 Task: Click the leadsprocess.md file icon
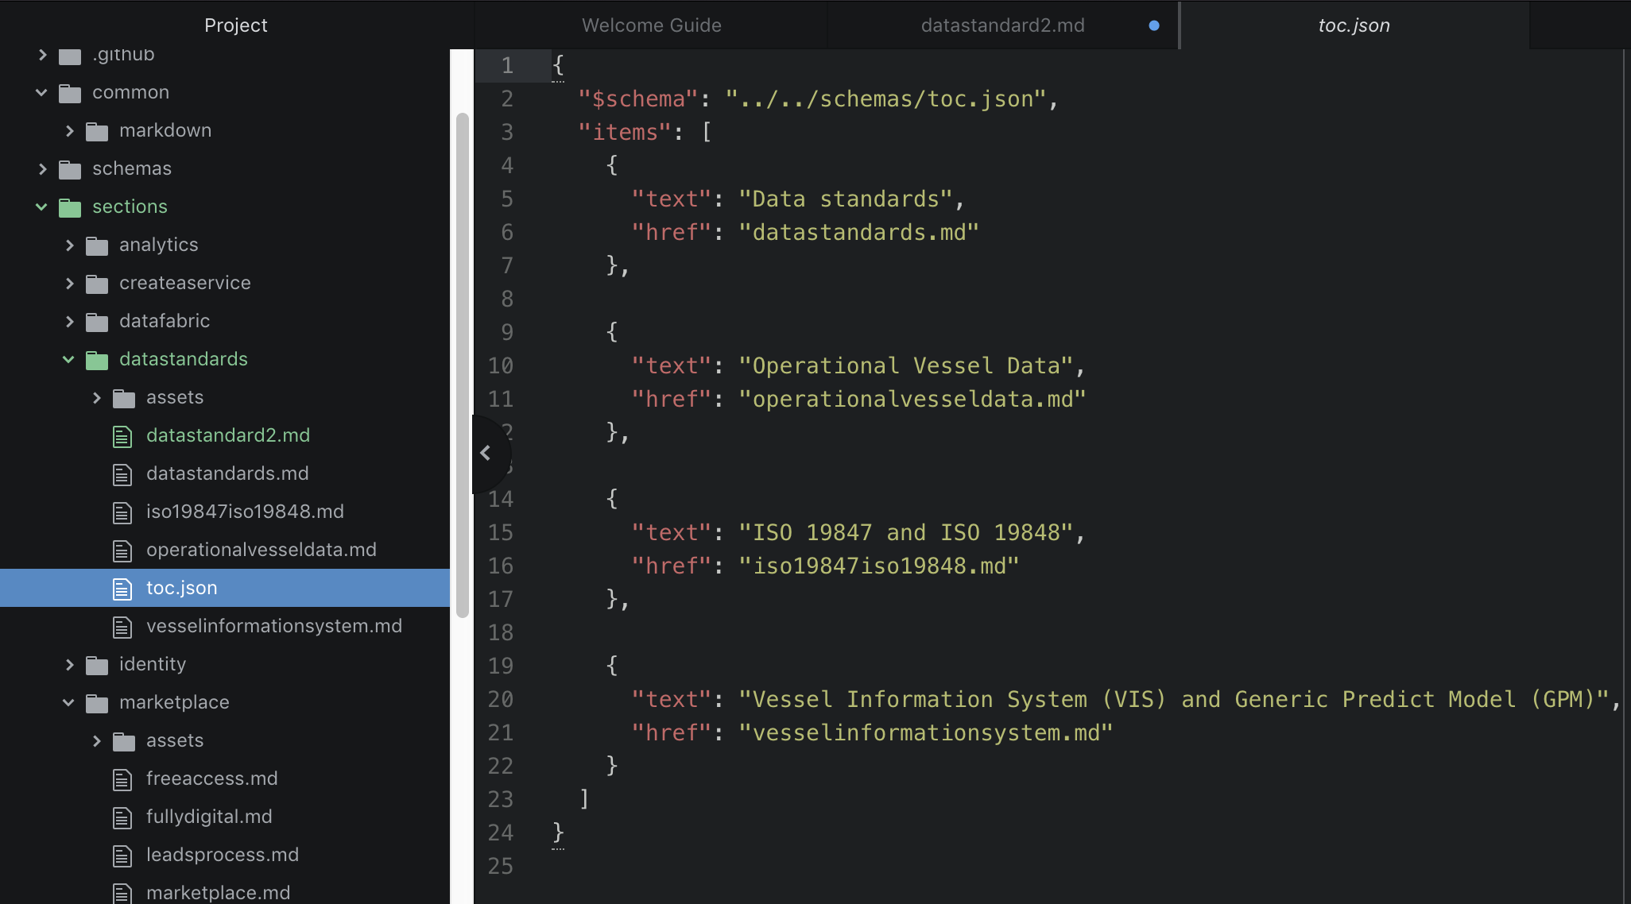(x=122, y=856)
